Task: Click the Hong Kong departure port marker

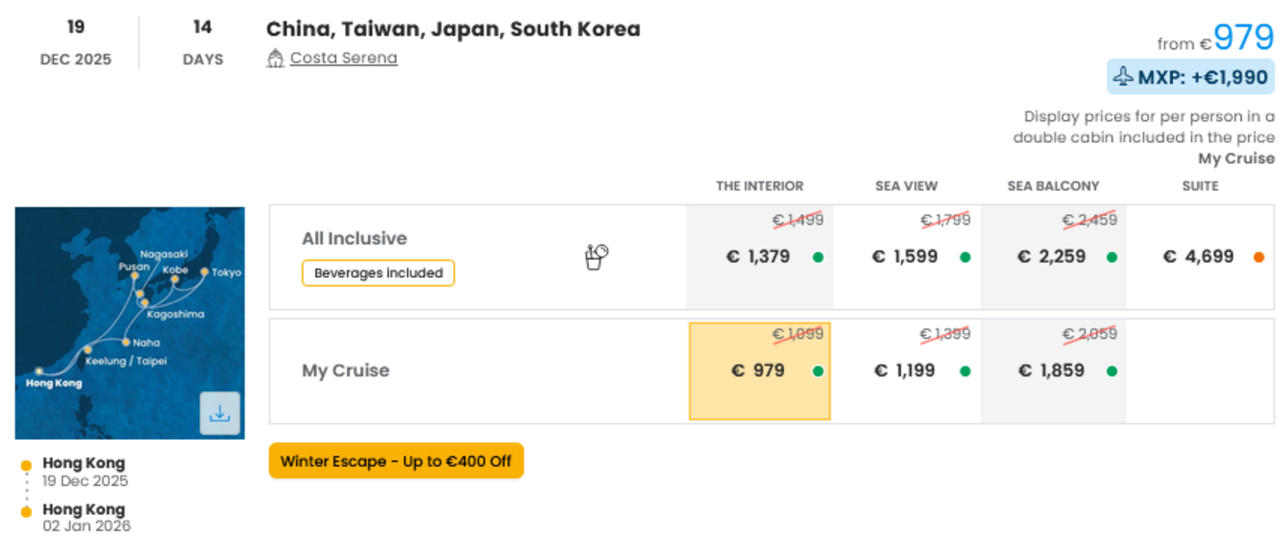Action: [26, 465]
